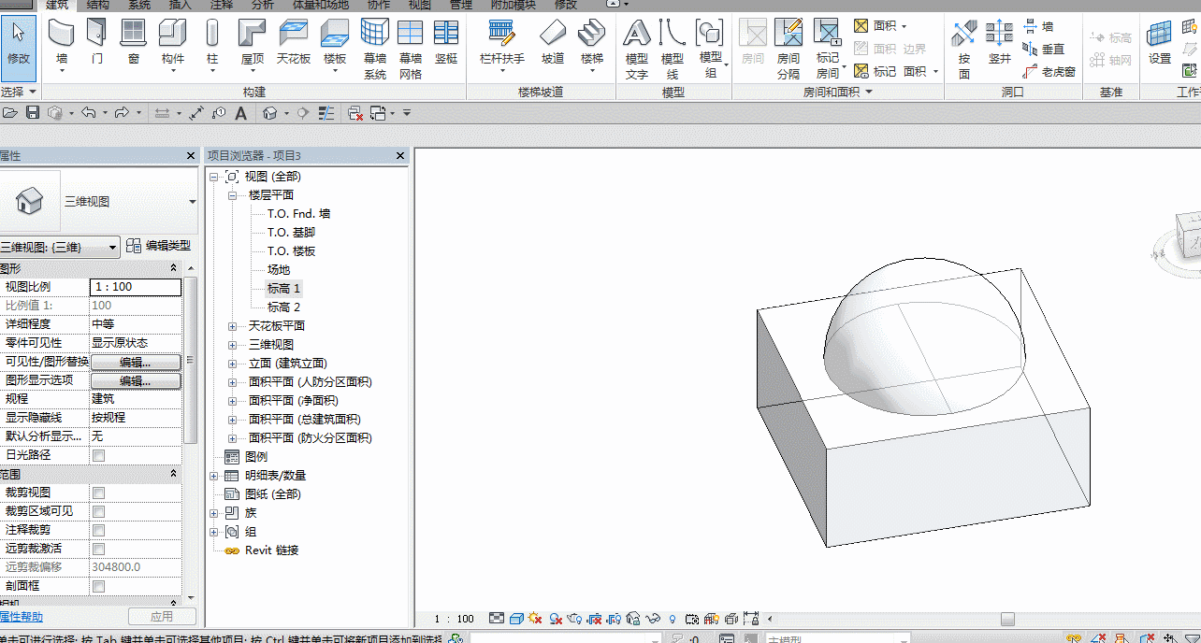Click the 房间分隔 room separator tool
The image size is (1201, 643).
[x=789, y=50]
